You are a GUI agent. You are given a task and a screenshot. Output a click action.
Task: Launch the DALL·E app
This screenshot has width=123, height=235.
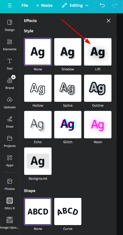(10, 204)
